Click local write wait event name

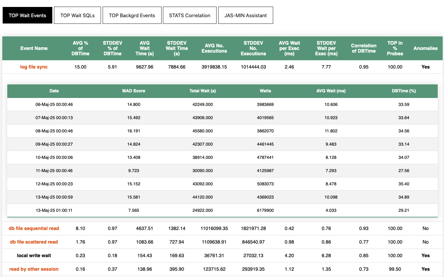point(34,255)
